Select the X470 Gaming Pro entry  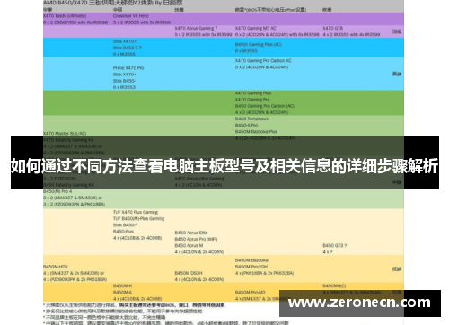(252, 100)
